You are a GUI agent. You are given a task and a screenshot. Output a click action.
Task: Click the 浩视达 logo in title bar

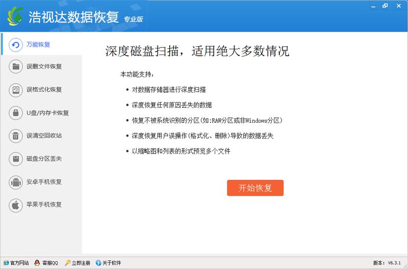(15, 16)
